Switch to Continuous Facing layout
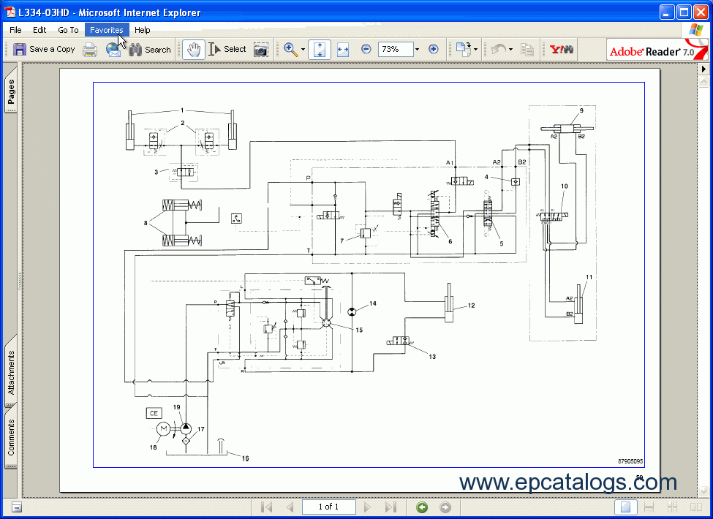 (x=673, y=507)
